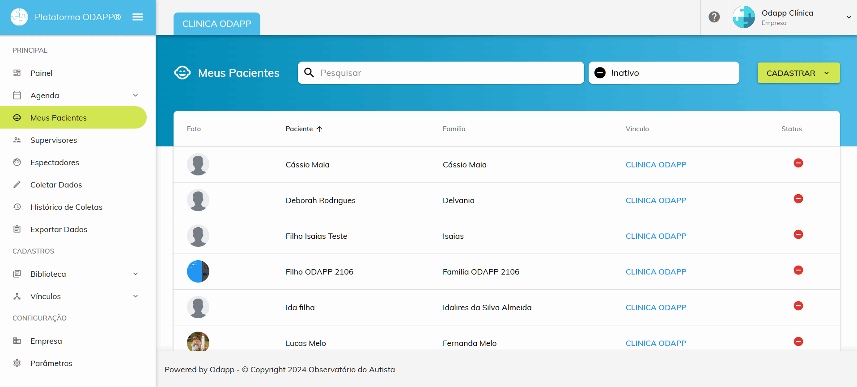Toggle inactive status for Cássio Maia
Viewport: 857px width, 387px height.
[x=798, y=163]
